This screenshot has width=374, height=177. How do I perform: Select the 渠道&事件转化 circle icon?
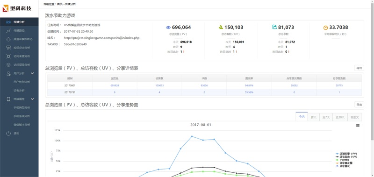(x=8, y=39)
